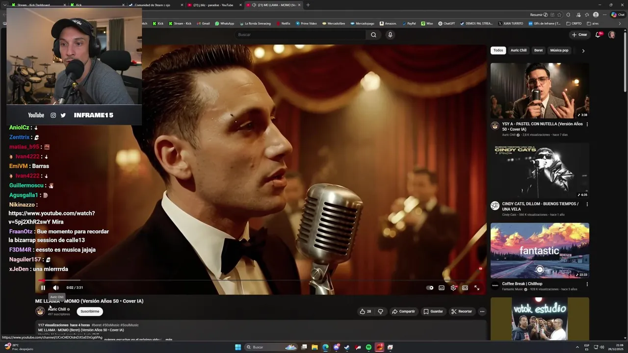Click the video progress bar
628x353 pixels.
click(261, 281)
